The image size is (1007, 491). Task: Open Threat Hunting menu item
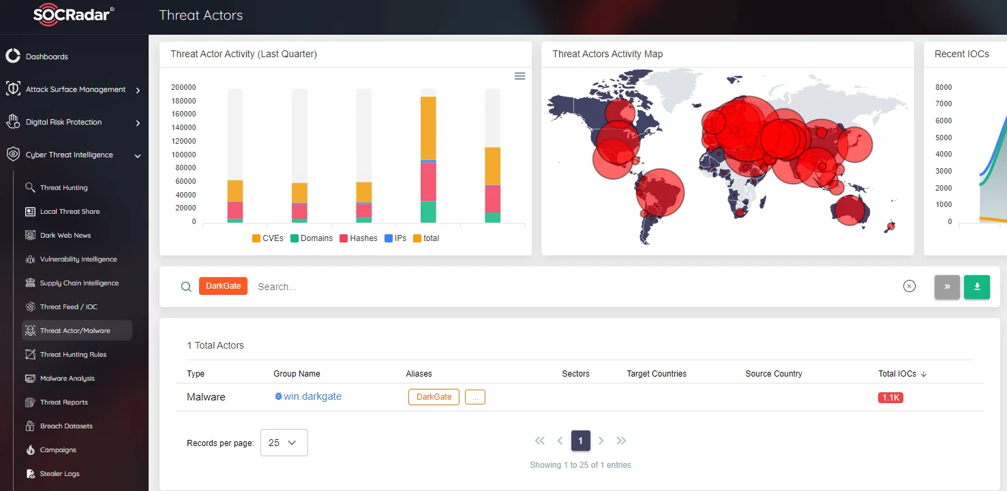pos(64,187)
